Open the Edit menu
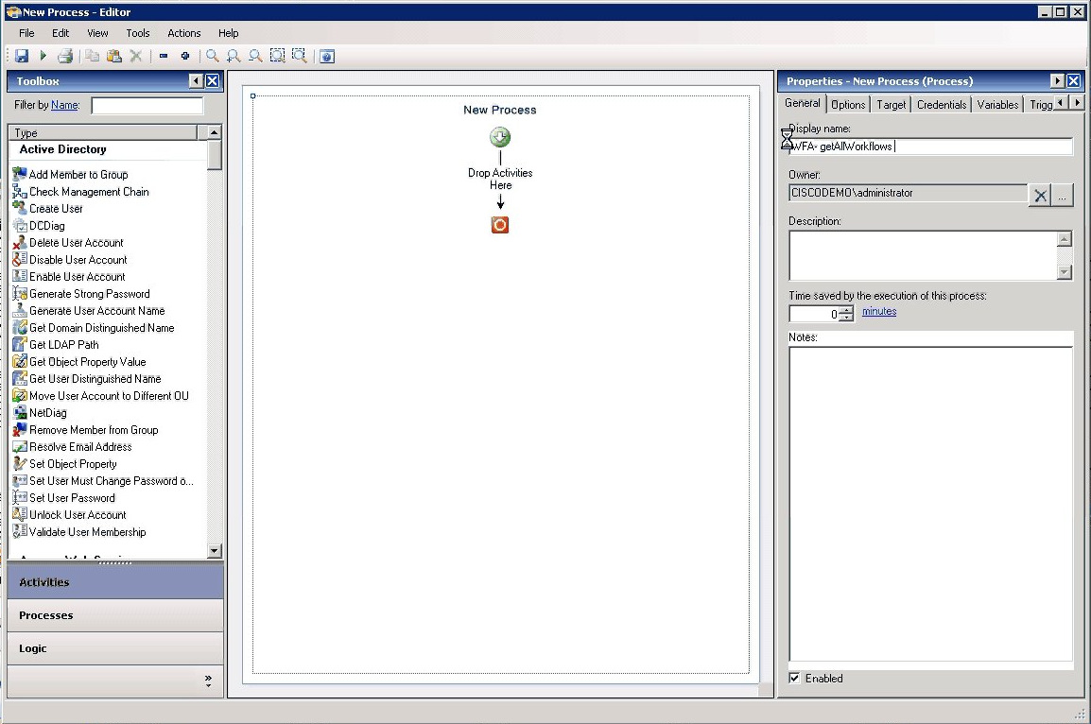 (61, 33)
